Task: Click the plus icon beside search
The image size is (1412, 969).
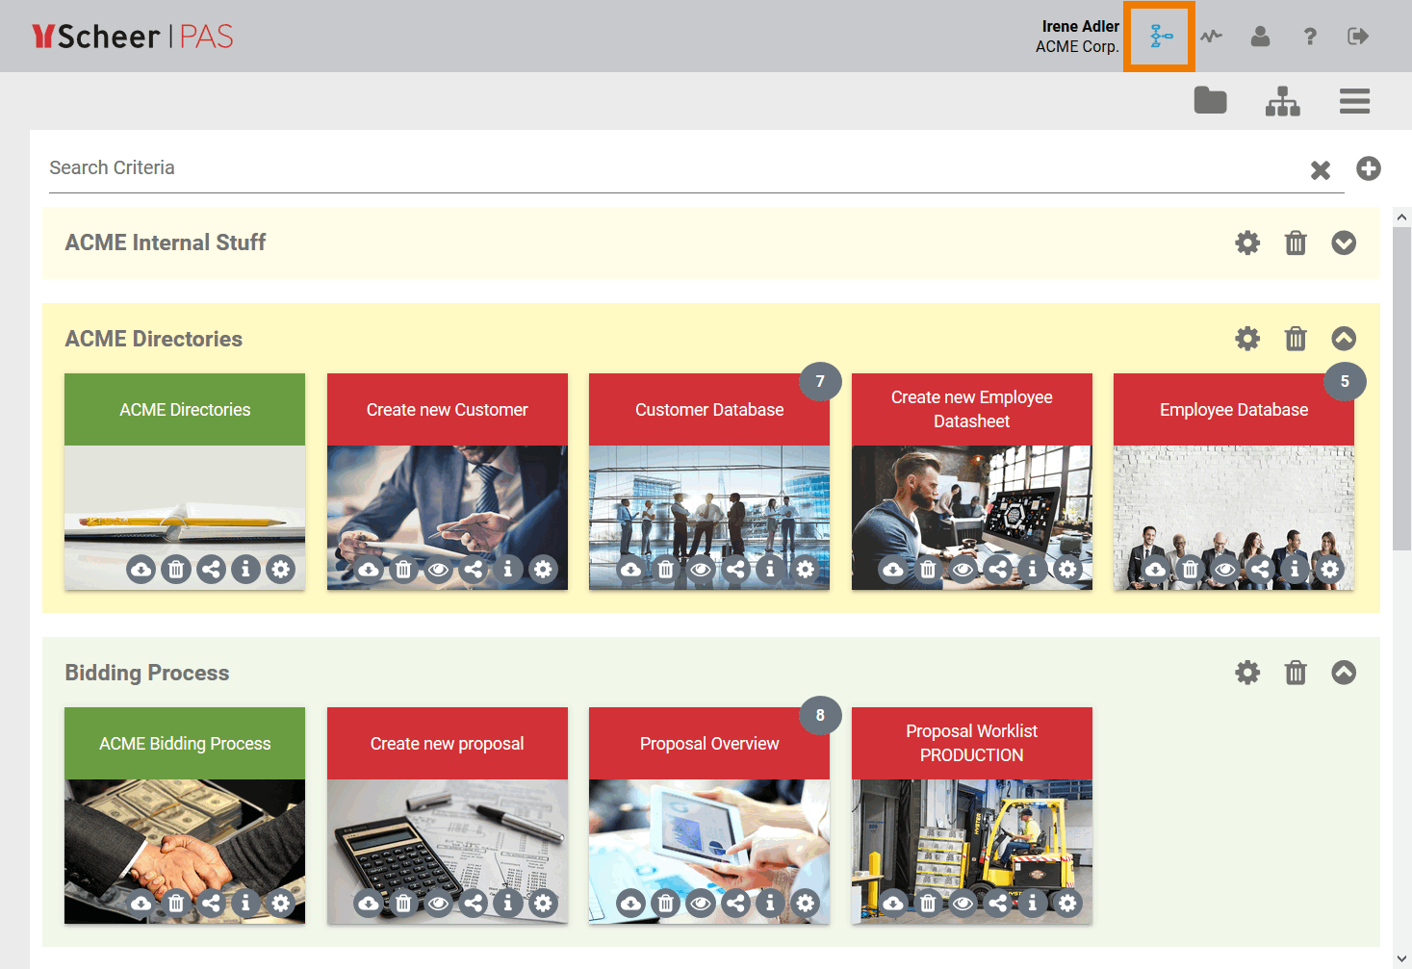Action: click(x=1369, y=168)
